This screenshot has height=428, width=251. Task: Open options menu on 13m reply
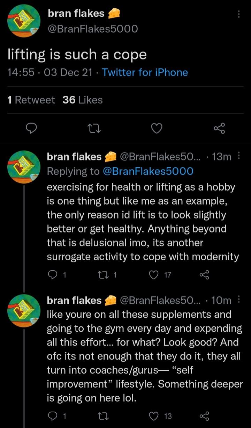click(238, 156)
